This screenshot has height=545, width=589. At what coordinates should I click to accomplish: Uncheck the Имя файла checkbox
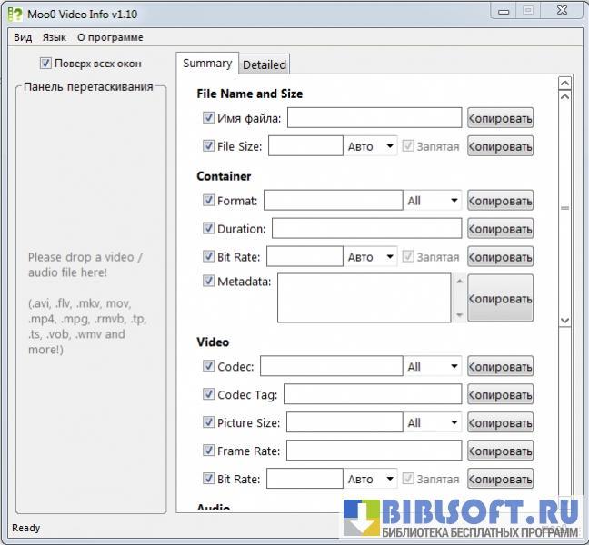(209, 118)
